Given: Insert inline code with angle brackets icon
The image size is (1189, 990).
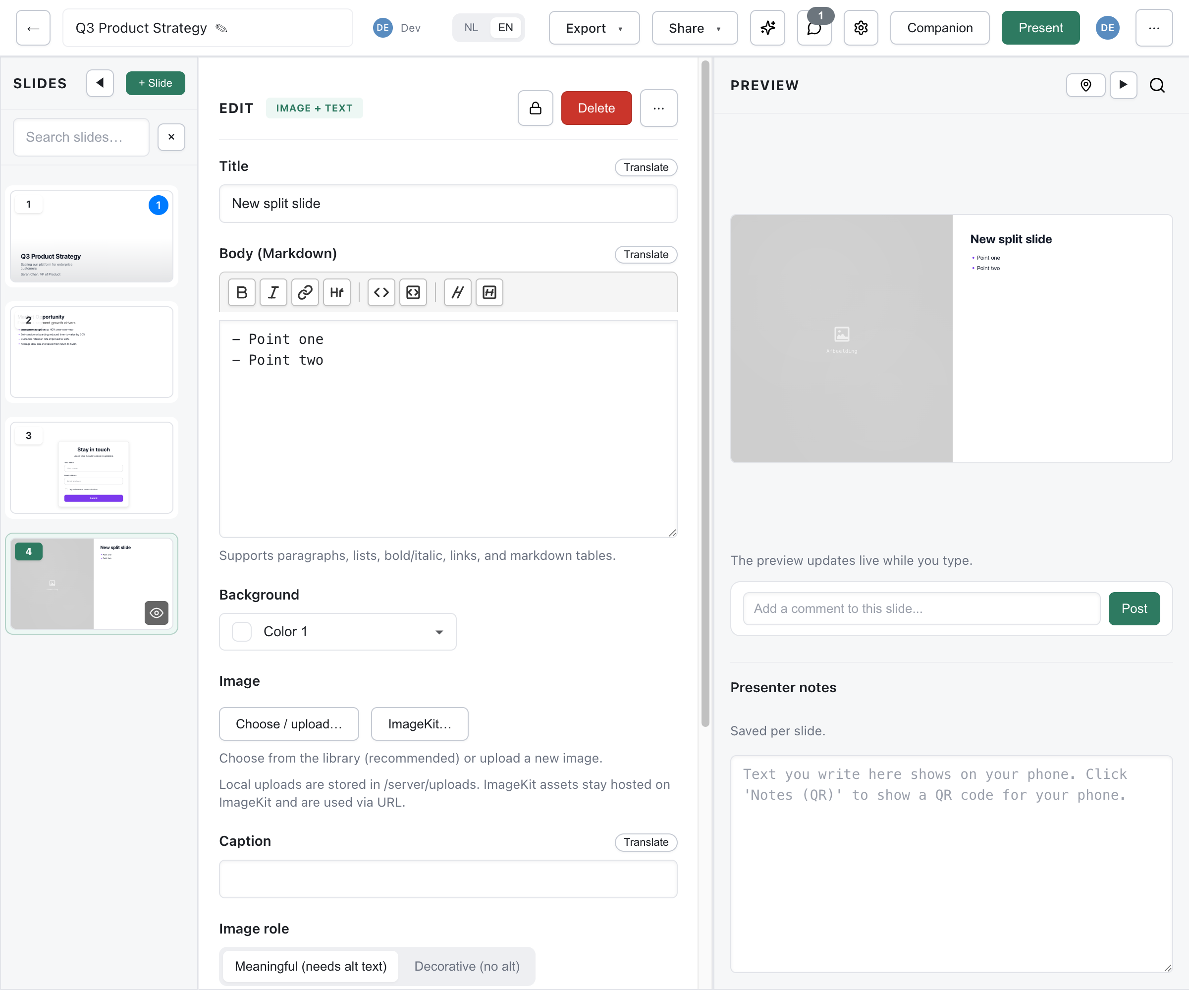Looking at the screenshot, I should 381,292.
